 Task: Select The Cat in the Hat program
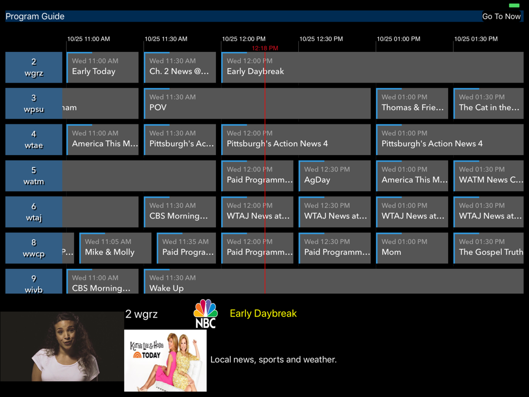tap(488, 103)
